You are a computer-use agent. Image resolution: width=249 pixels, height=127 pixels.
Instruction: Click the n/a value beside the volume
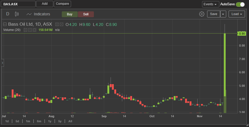(x=57, y=30)
